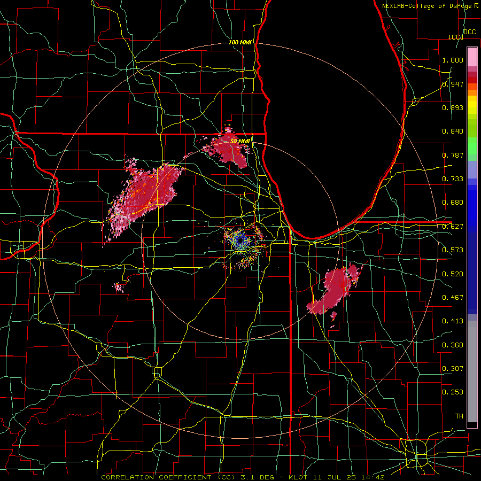Click the TH threshold legend label
Screen dimensions: 481x481
459,416
